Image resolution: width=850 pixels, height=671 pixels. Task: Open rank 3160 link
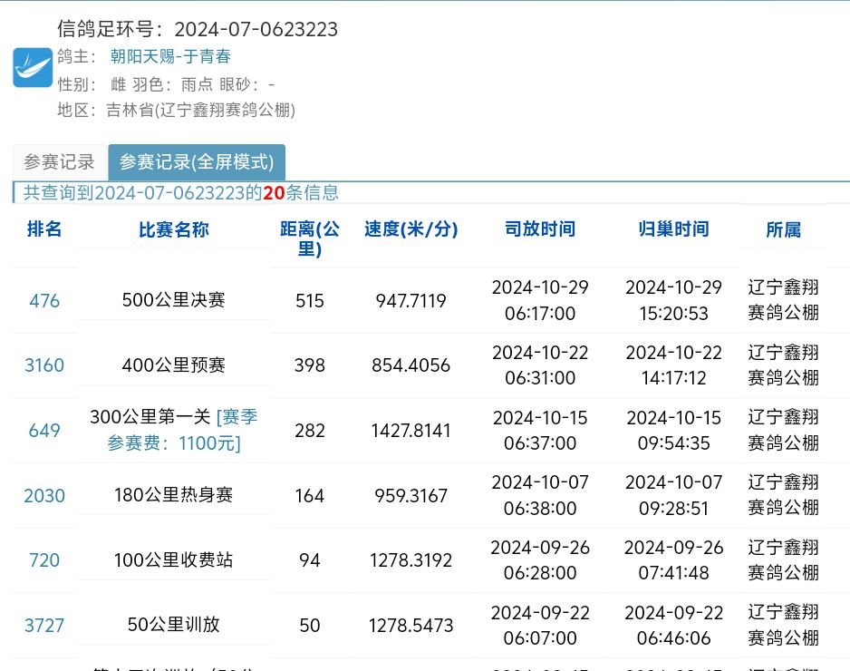pos(44,365)
